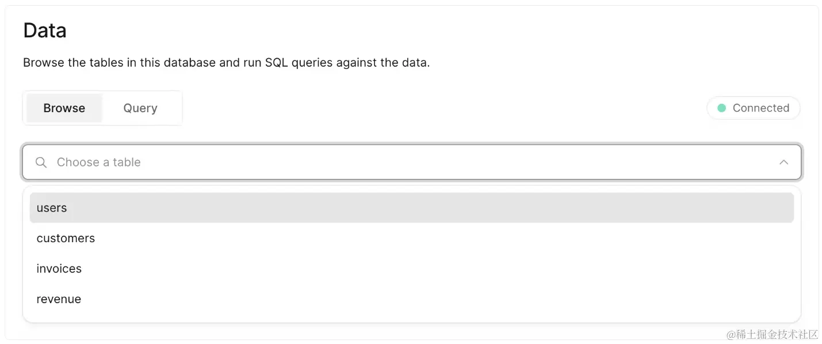822x344 pixels.
Task: Focus the "Choose a table" search field
Action: [345, 162]
